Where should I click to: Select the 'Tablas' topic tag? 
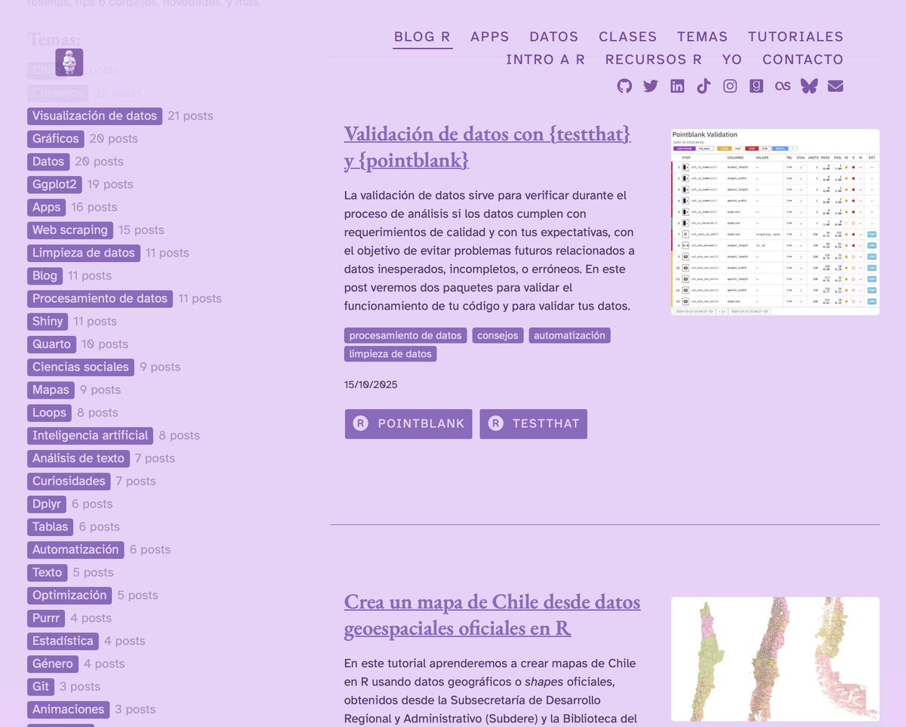51,526
